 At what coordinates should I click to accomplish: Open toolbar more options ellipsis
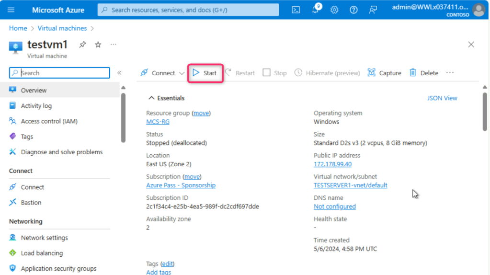(x=450, y=73)
